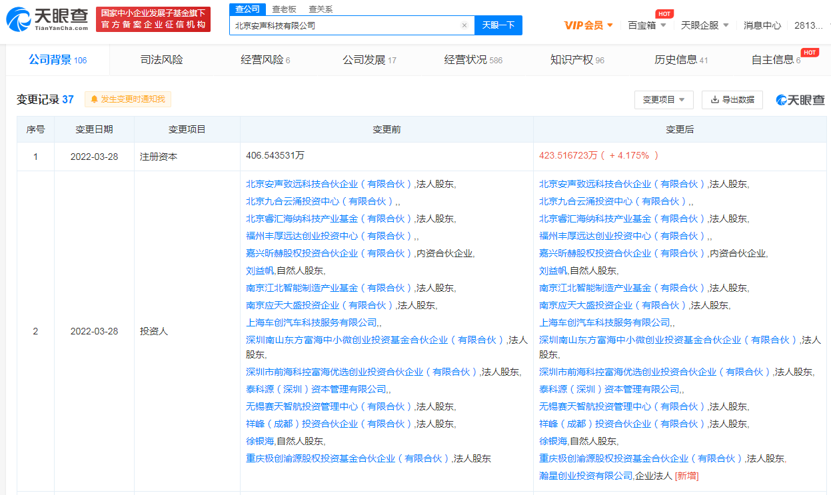The image size is (831, 495).
Task: Open 上海车创汽车科技服务有限公司 in 变更前 column
Action: [311, 322]
